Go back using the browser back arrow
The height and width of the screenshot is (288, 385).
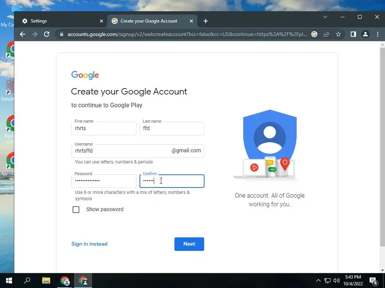(x=23, y=34)
